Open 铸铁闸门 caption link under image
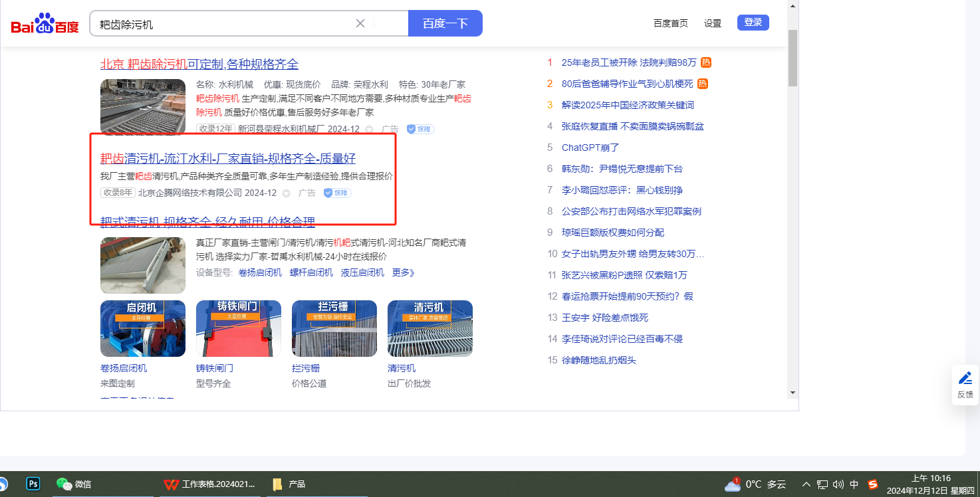 pos(215,368)
